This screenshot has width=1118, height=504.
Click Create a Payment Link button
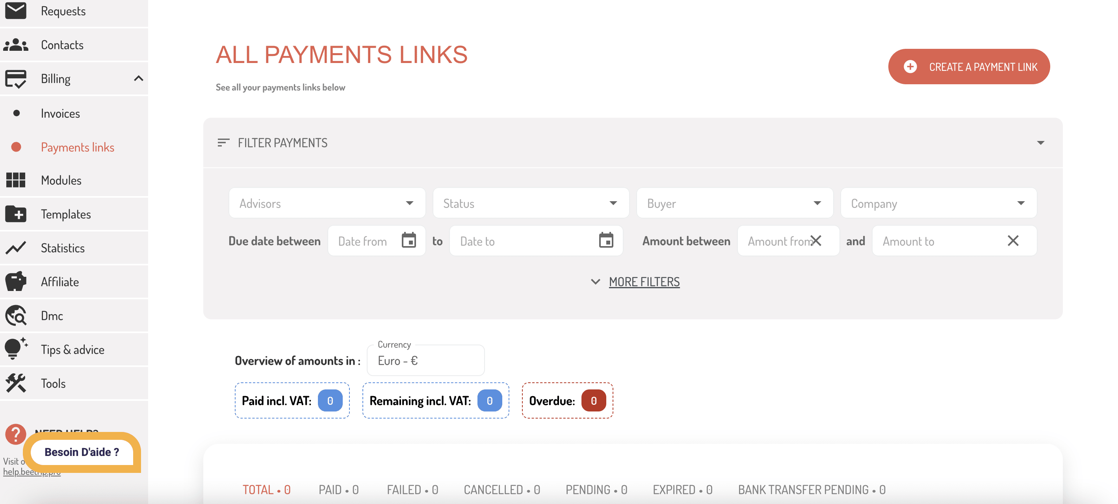pyautogui.click(x=969, y=67)
